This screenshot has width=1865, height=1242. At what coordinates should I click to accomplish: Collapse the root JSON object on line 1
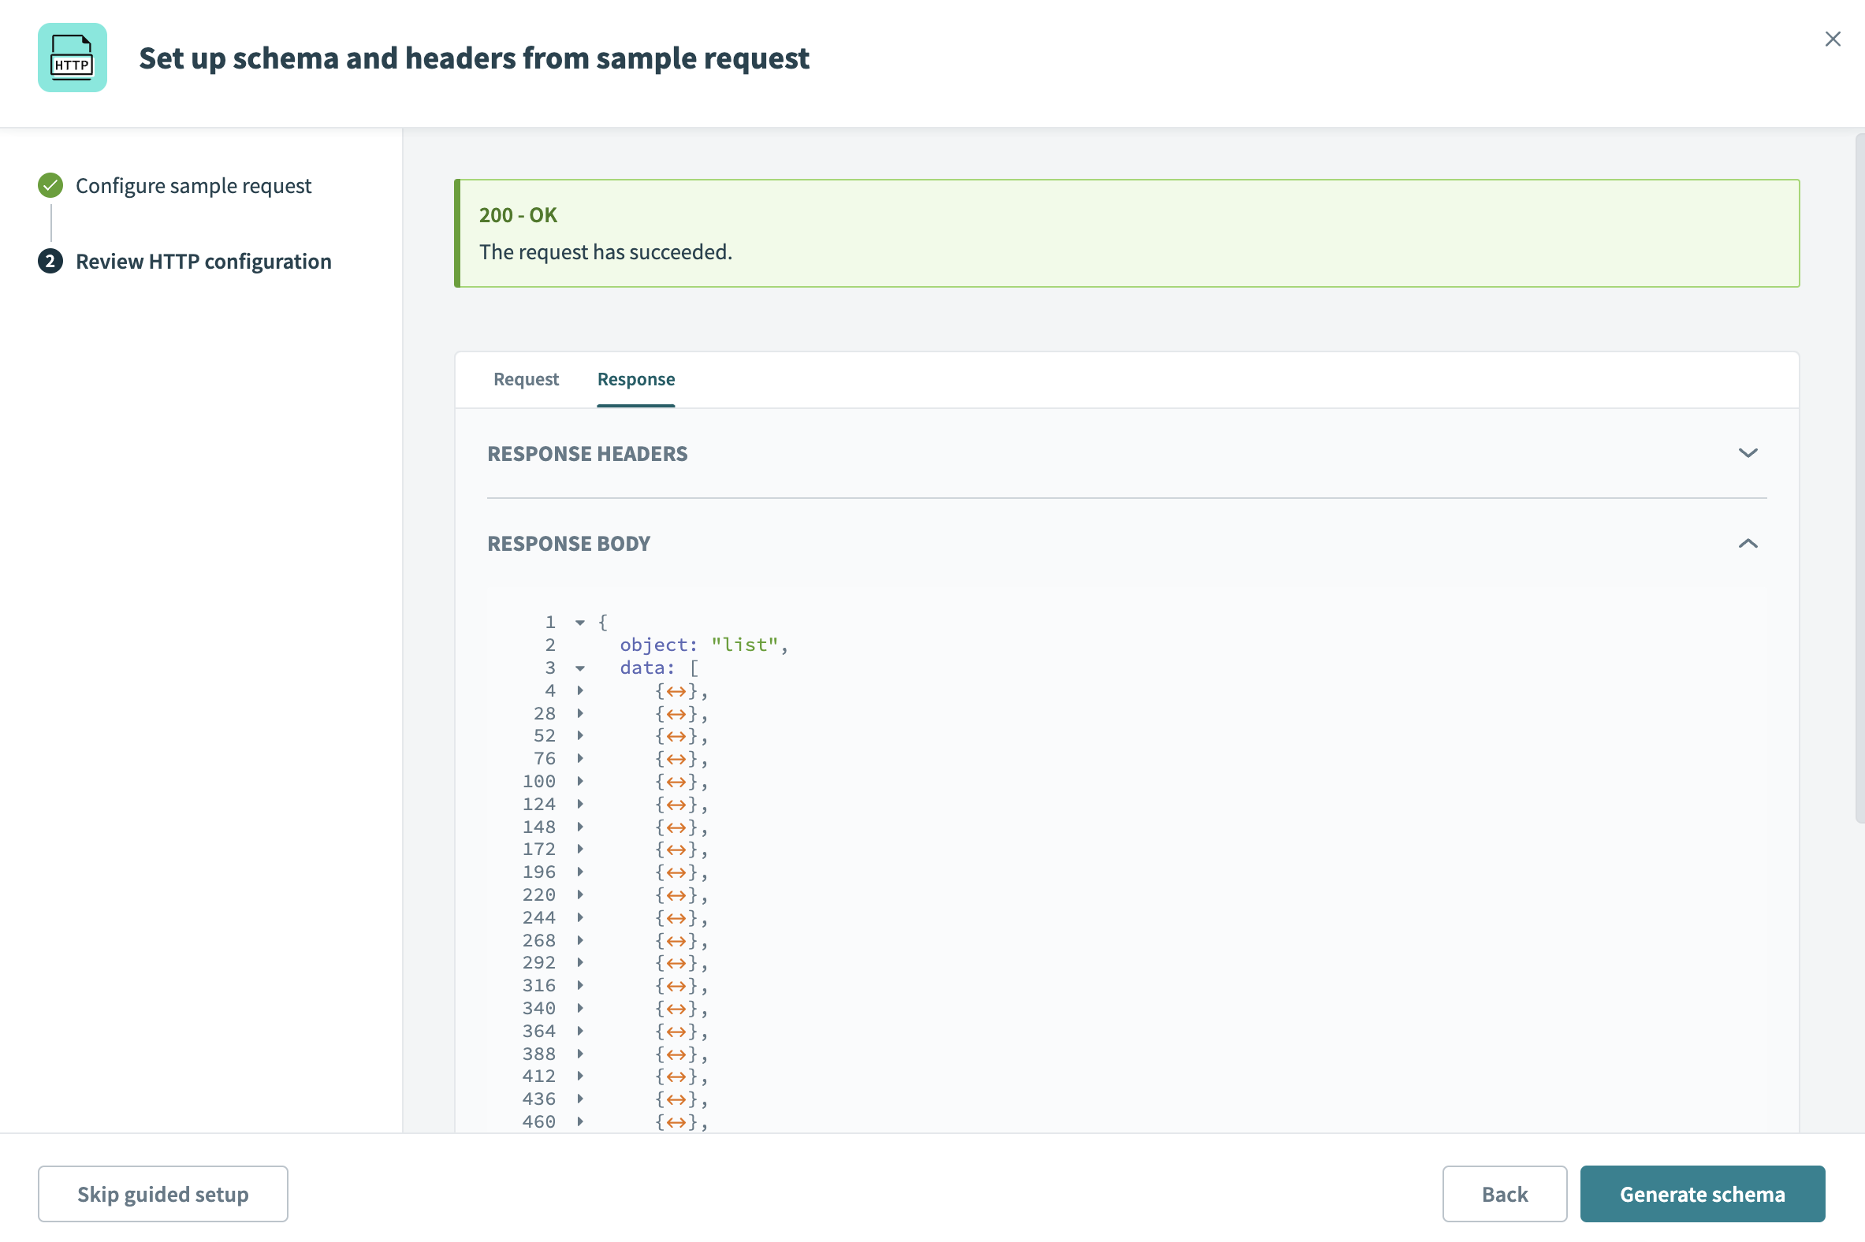pos(581,623)
